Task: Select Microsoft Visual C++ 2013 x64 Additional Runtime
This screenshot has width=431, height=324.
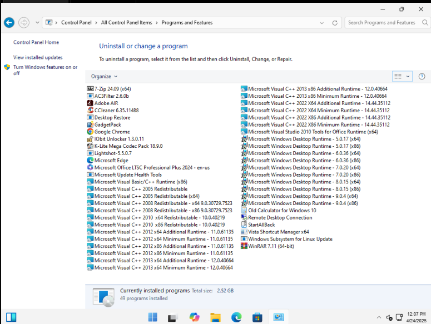Action: [x=160, y=260]
